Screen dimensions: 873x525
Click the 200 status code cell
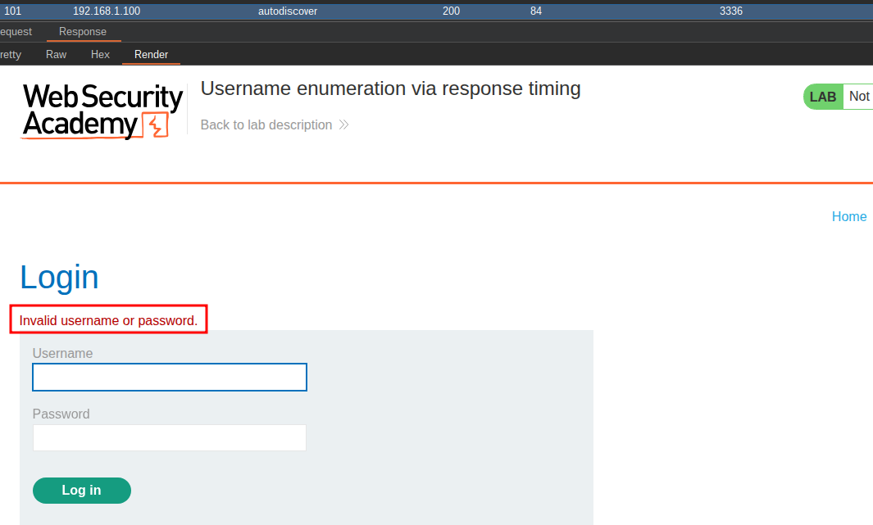tap(451, 11)
